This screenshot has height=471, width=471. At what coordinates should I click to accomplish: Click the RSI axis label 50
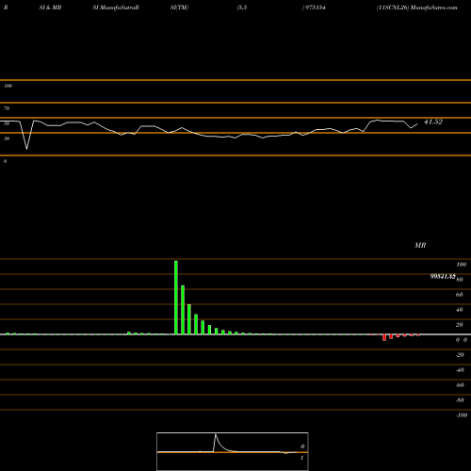pos(7,123)
